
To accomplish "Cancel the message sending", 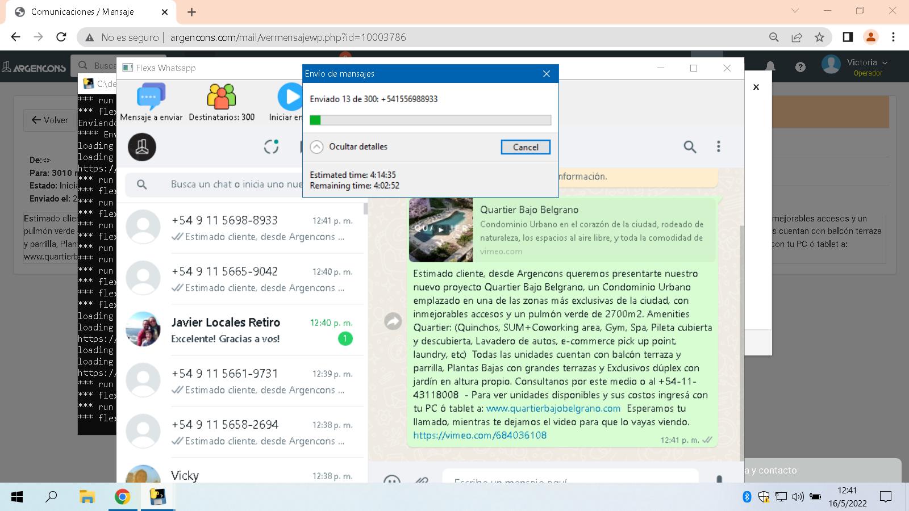I will pos(526,147).
